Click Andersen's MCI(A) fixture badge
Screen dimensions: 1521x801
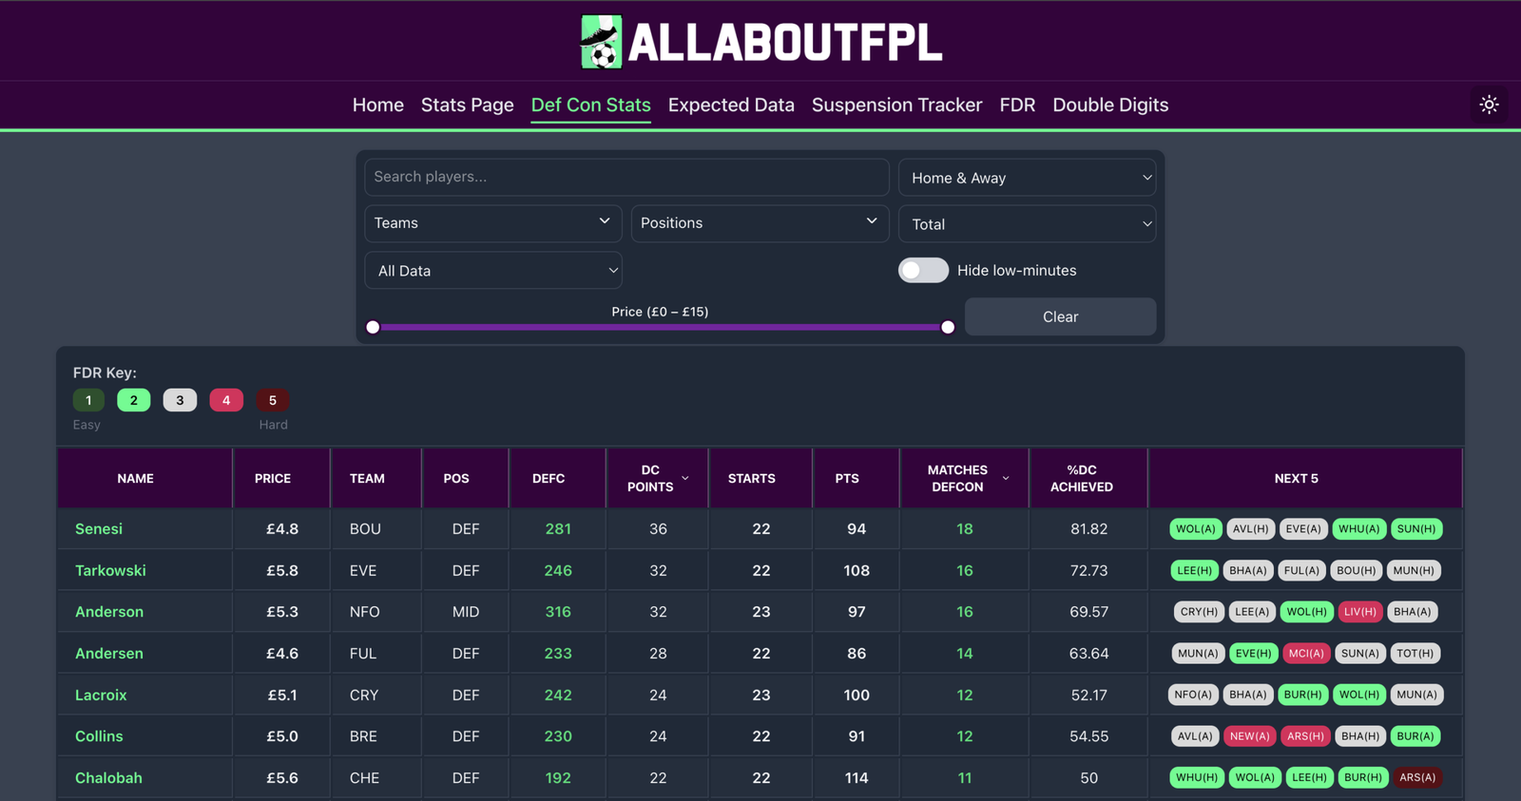pos(1306,654)
